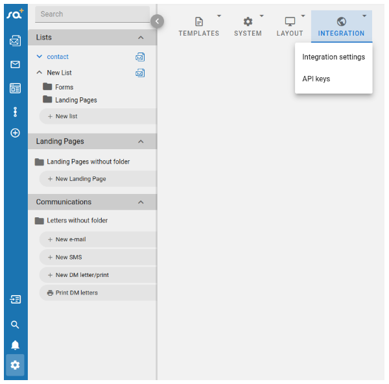Click the settings gear in left sidebar
Screen dimensions: 389x384
(x=15, y=365)
